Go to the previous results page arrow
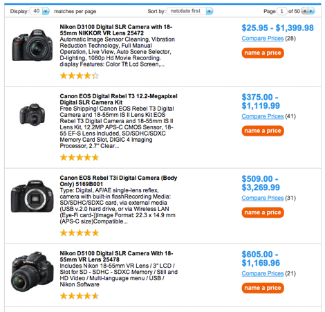 point(305,11)
